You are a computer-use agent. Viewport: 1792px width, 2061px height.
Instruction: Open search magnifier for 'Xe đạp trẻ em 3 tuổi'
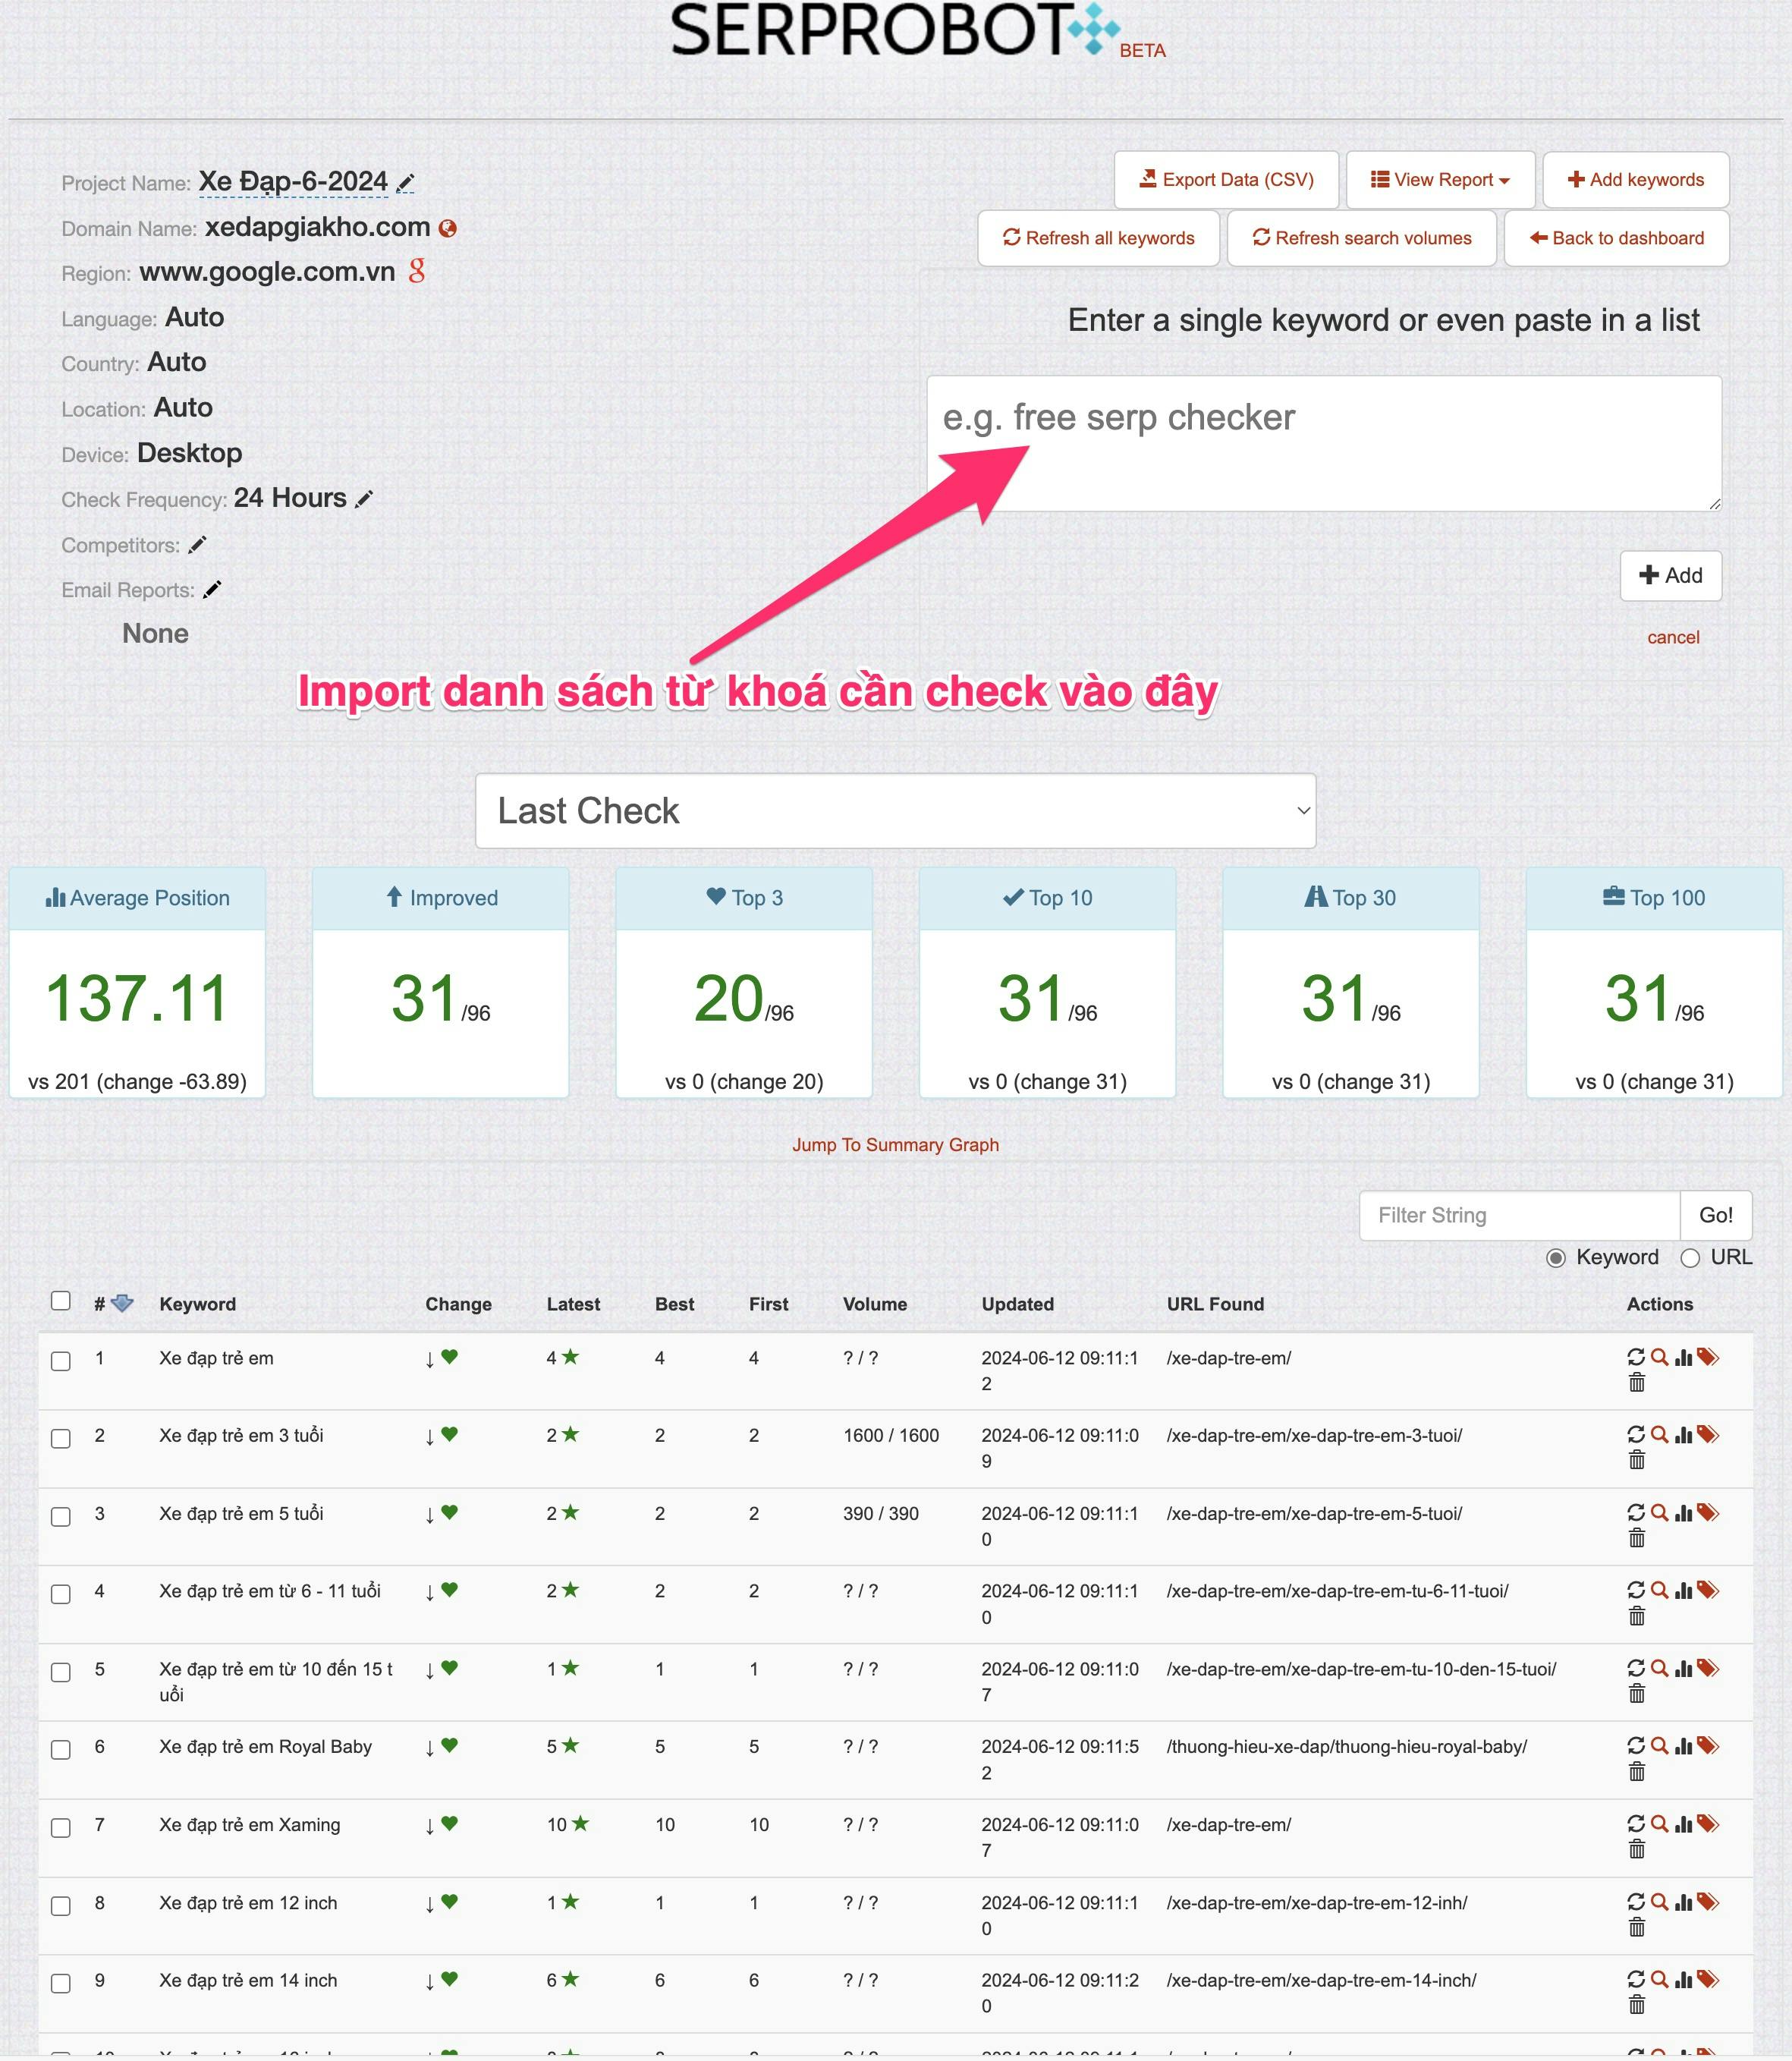pos(1659,1434)
